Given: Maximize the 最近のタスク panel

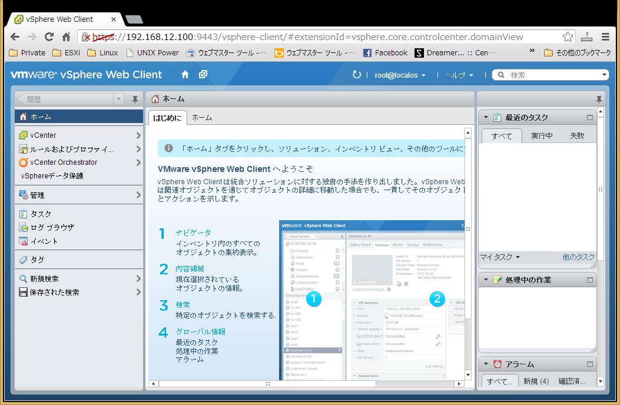Looking at the screenshot, I should click(590, 118).
